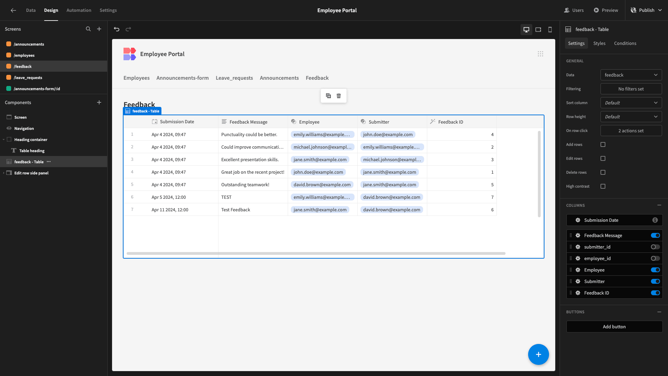Toggle on the submitter_id column
The image size is (668, 376).
(655, 247)
